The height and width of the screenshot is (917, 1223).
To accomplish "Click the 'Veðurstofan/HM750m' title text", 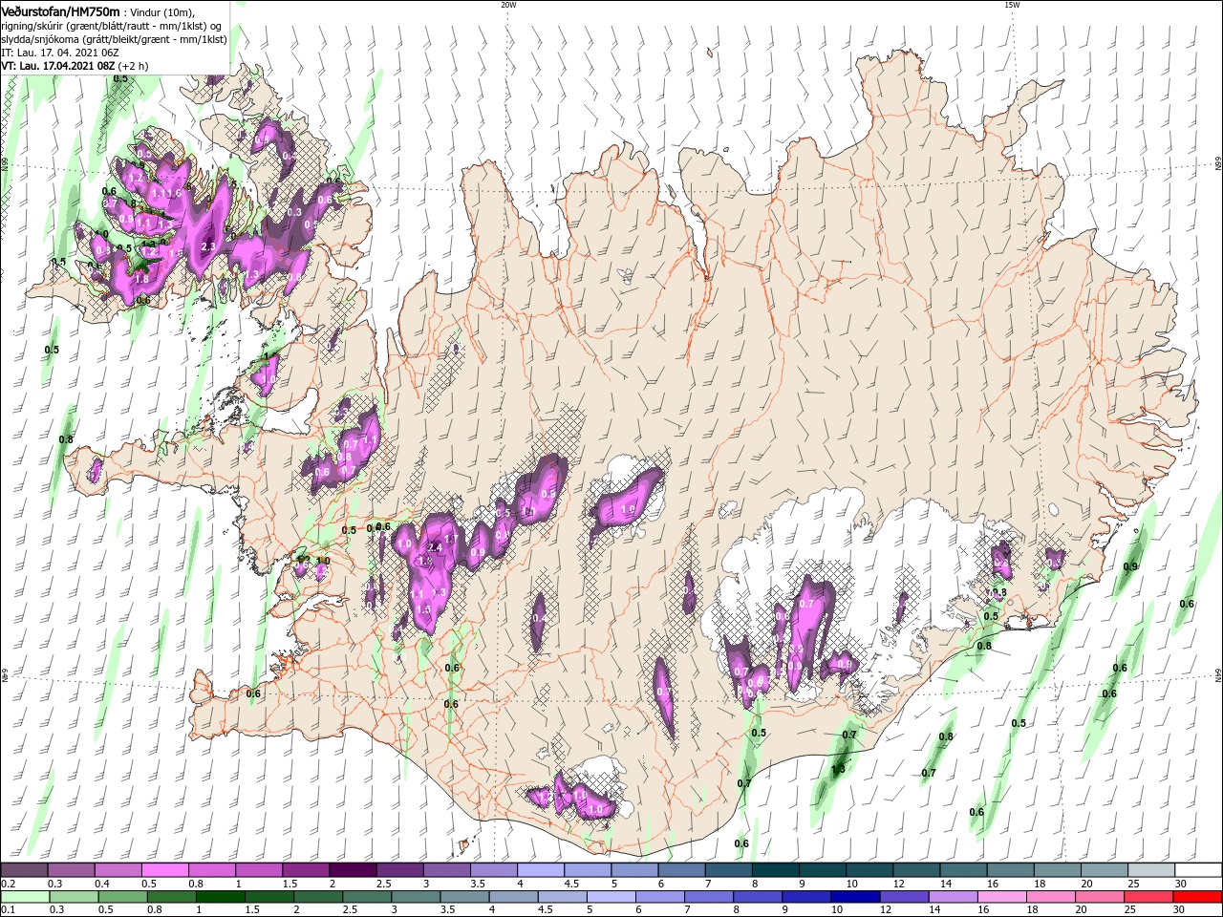I will point(60,11).
